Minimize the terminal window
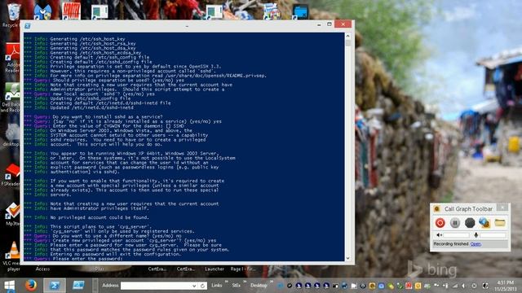The image size is (522, 293). tap(319, 25)
